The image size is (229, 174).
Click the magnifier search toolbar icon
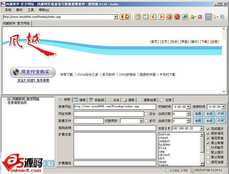click(x=214, y=17)
